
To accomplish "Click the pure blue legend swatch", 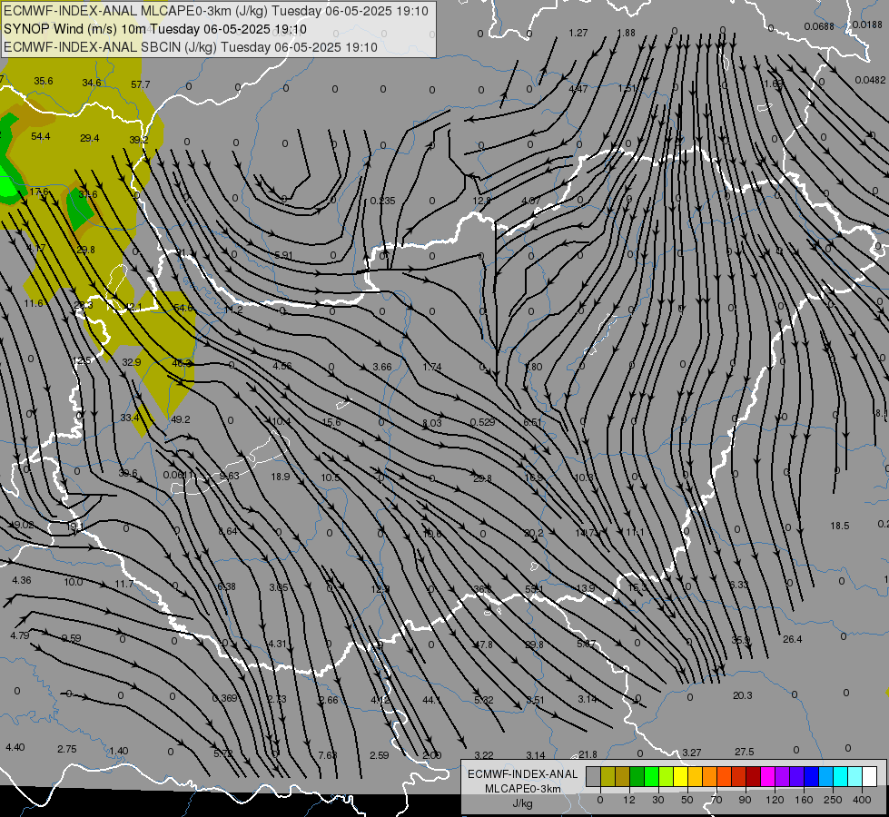I will pos(811,776).
